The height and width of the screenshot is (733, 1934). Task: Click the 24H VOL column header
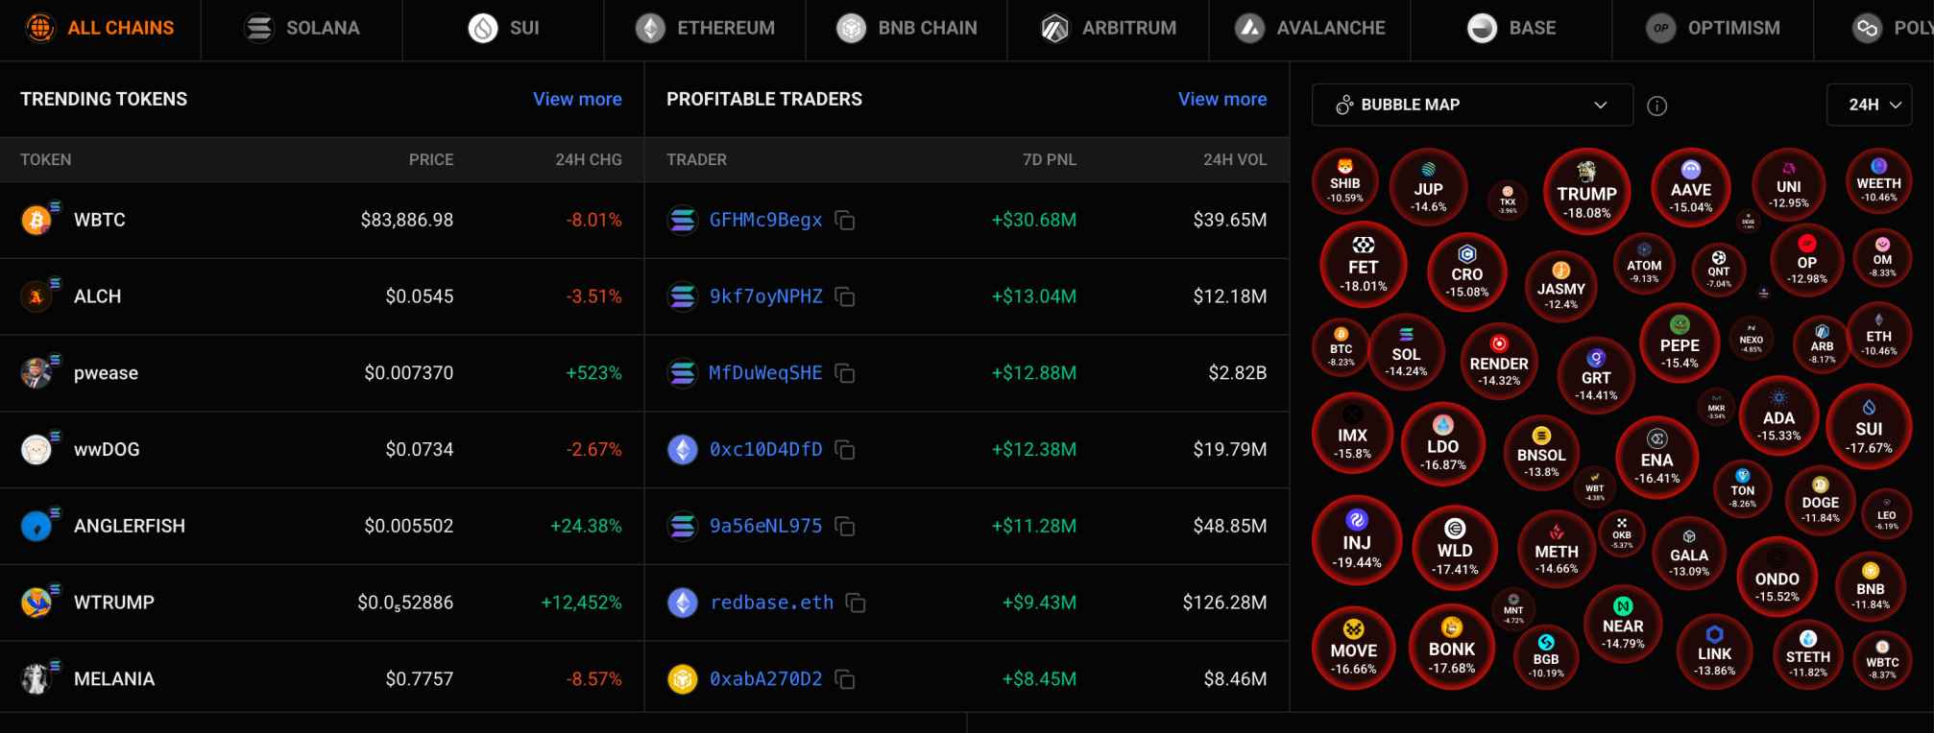(1235, 159)
